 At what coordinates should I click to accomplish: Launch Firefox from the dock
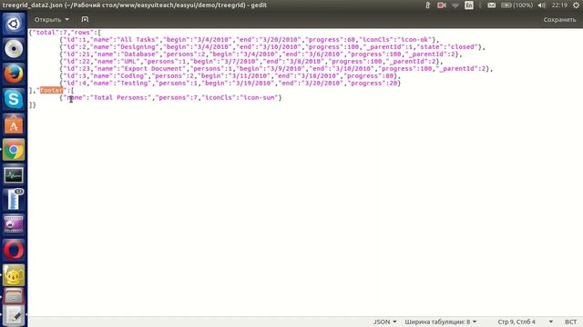click(14, 74)
